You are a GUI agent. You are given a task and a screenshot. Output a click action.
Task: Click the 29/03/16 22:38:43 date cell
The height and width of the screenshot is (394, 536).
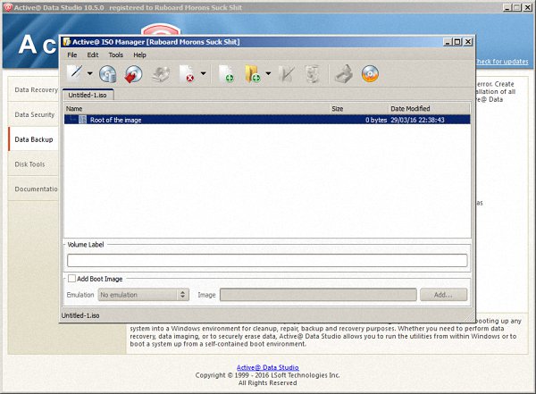pos(417,120)
